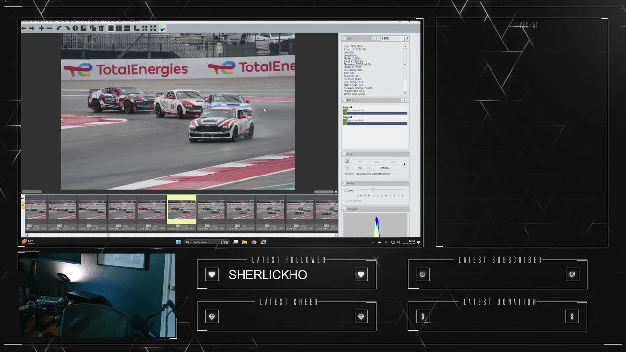
Task: Switch to single image view layout
Action: 111,28
